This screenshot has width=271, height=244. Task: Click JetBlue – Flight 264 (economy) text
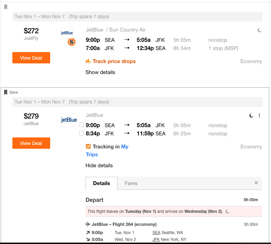point(124,224)
